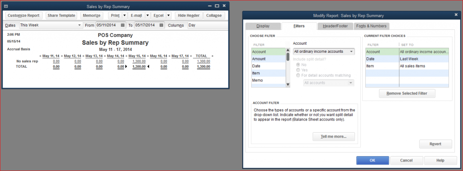Screen dimensions: 463x171
Task: Click the Share Template button
Action: (61, 16)
